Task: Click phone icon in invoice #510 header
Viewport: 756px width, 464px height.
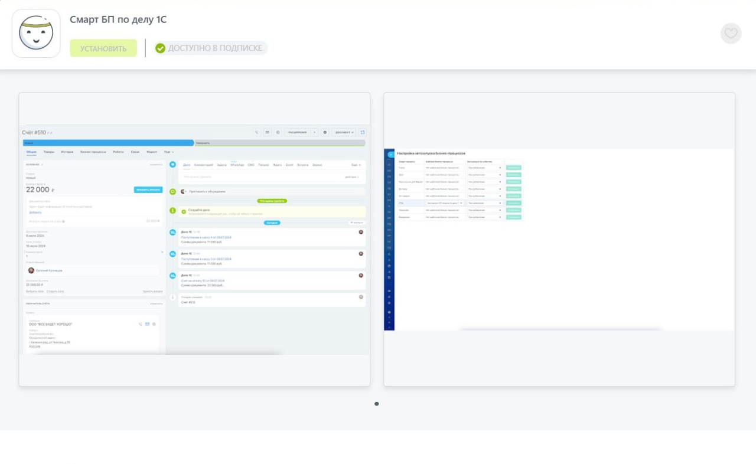Action: (257, 132)
